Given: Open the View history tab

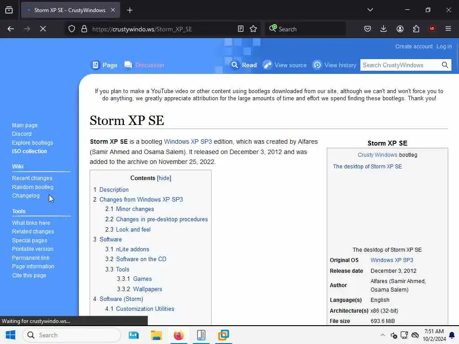Looking at the screenshot, I should [334, 65].
